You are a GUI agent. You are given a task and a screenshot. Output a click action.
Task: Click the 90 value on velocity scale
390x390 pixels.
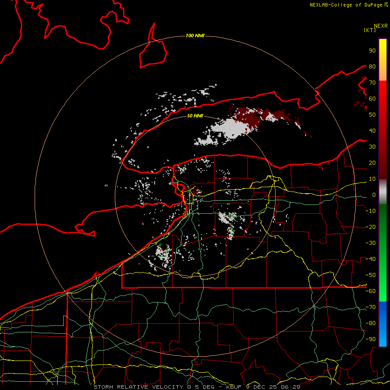tap(372, 51)
